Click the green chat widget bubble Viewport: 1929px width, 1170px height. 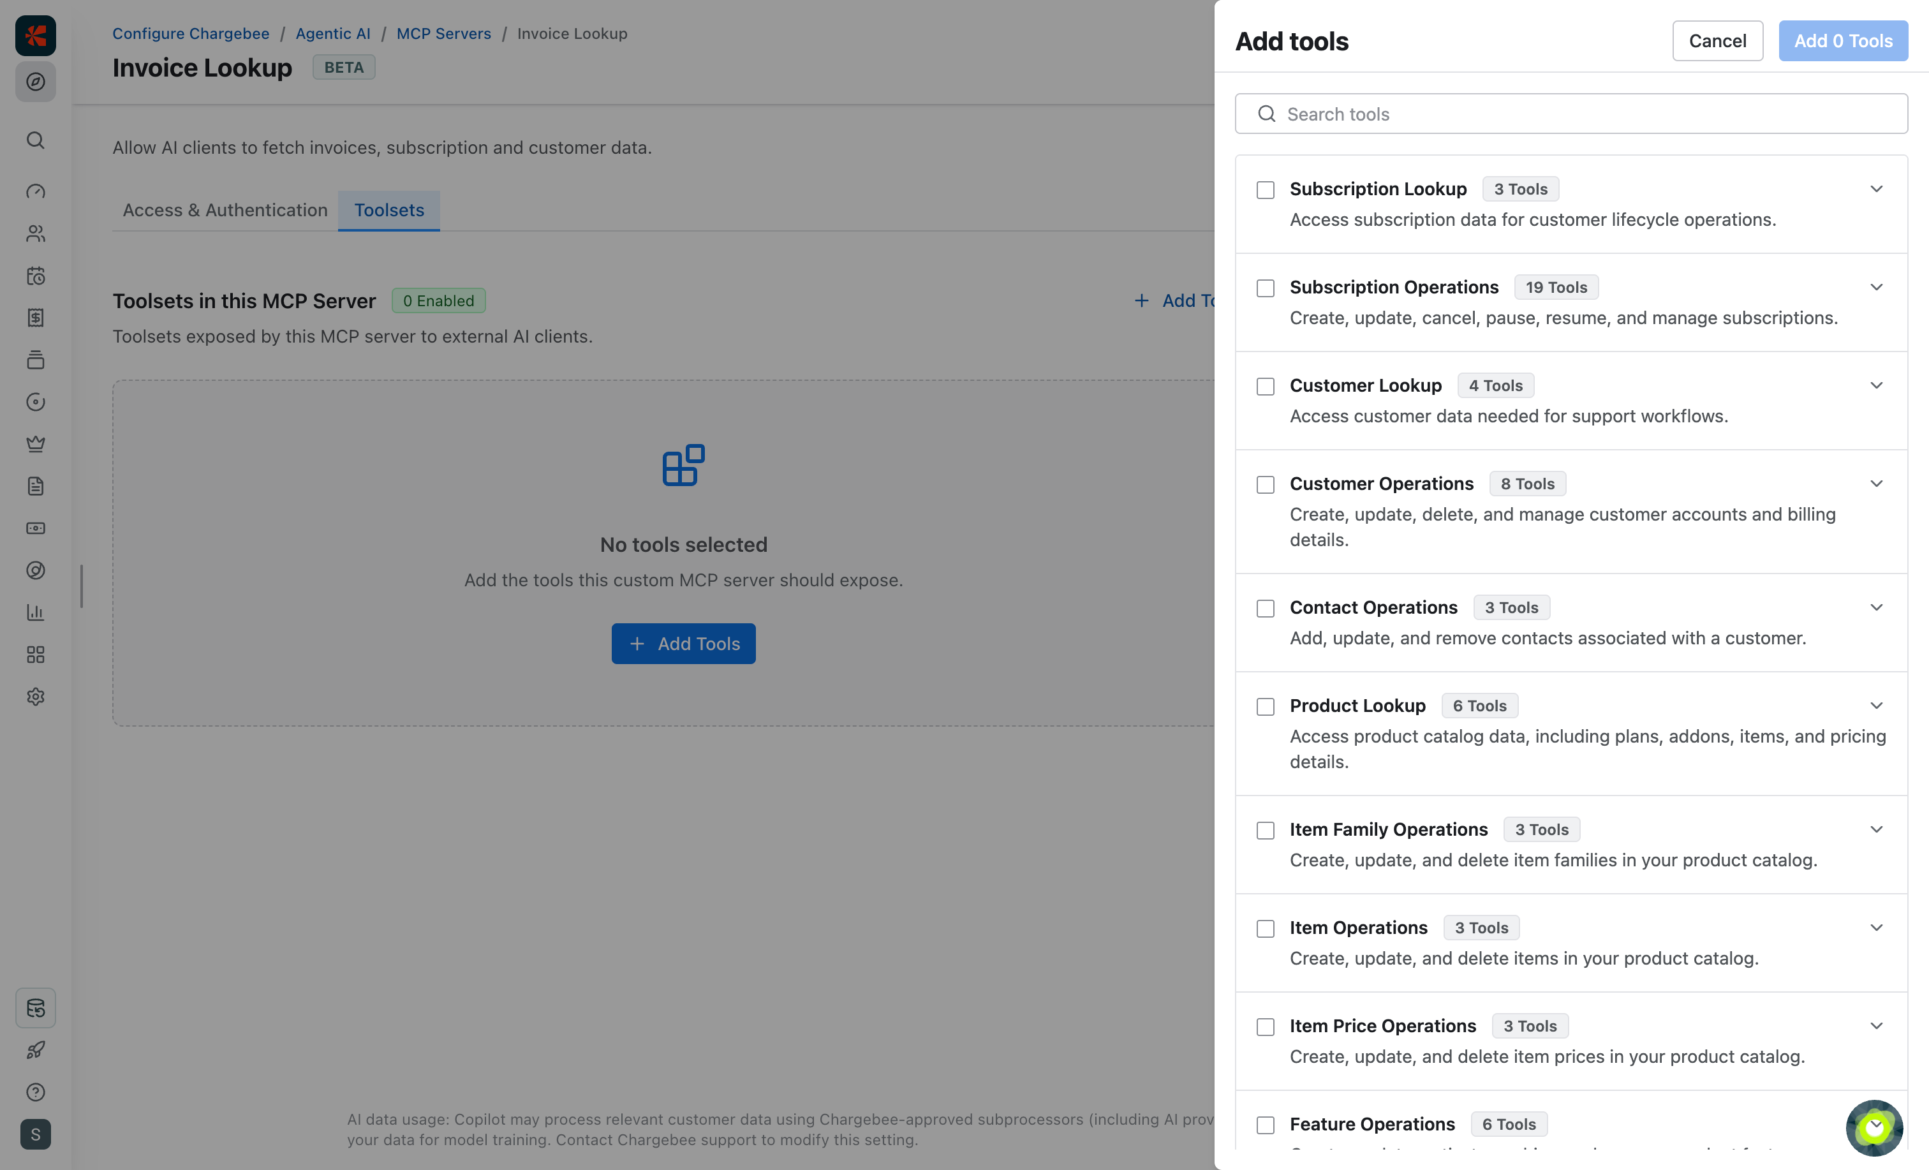pos(1874,1128)
